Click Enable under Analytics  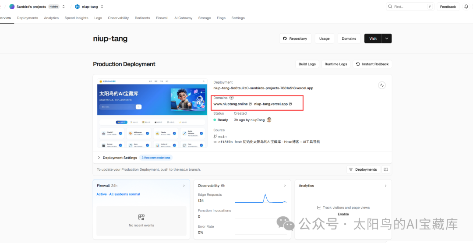tap(343, 214)
